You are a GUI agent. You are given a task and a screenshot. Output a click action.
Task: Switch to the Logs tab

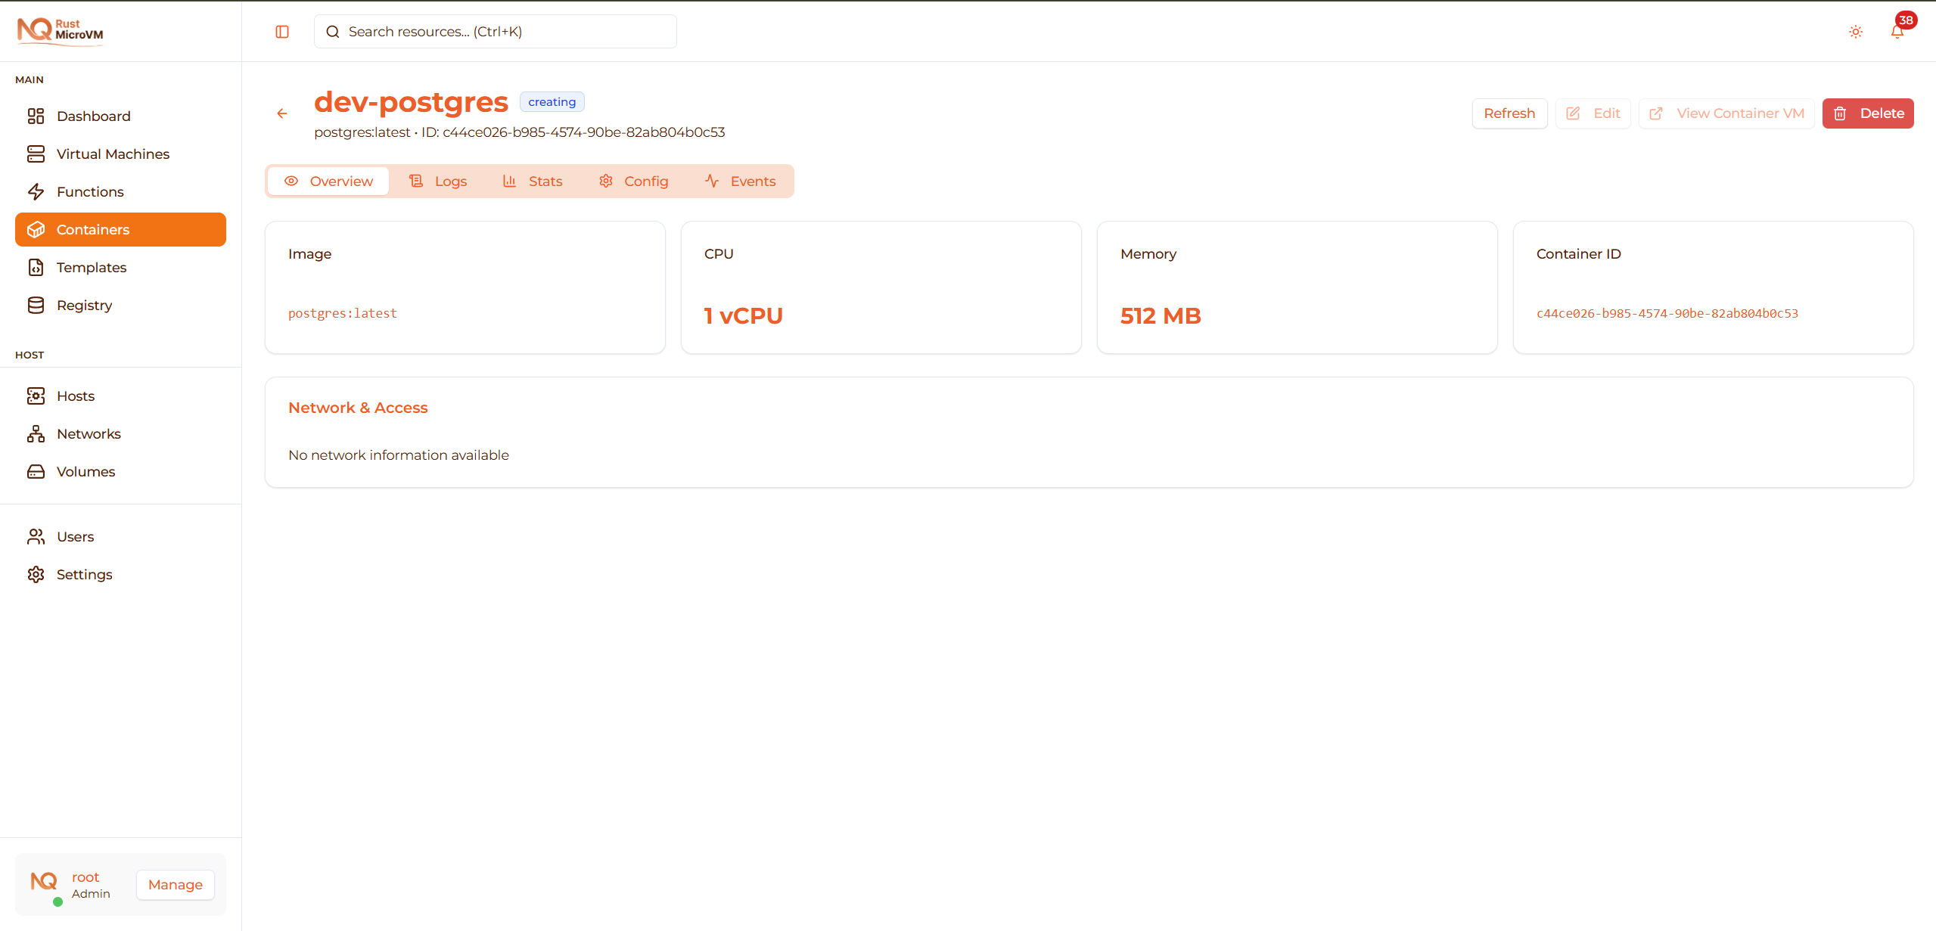[x=439, y=181]
